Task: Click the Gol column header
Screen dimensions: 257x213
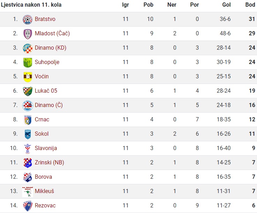Action: [x=226, y=5]
